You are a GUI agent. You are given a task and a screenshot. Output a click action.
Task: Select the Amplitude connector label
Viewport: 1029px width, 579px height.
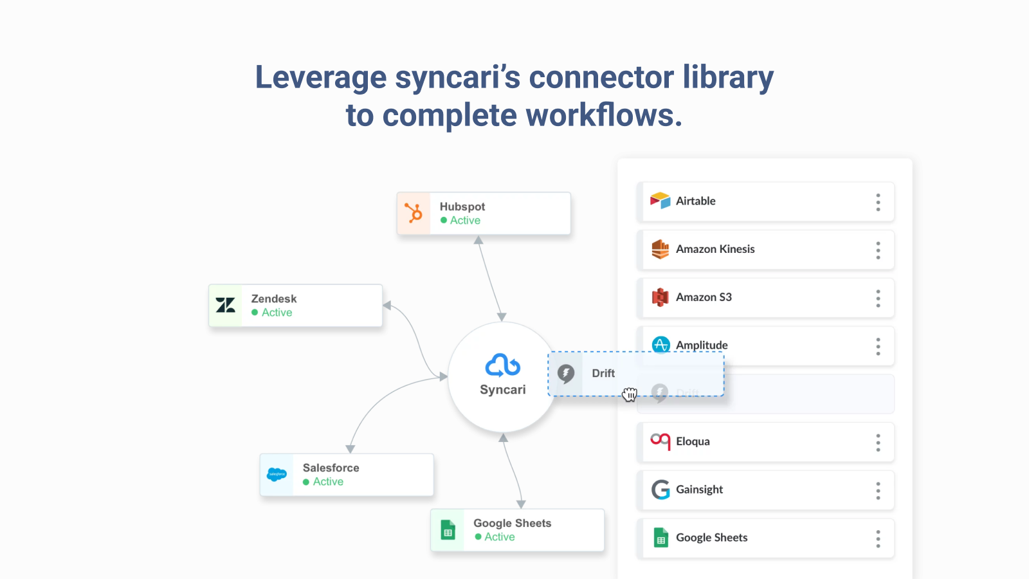click(x=702, y=345)
